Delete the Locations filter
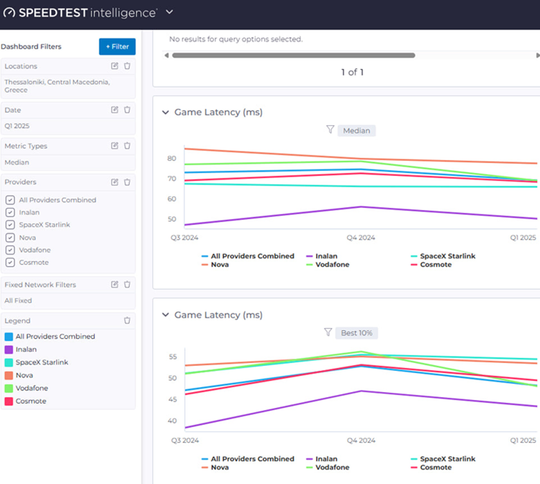 [x=127, y=66]
